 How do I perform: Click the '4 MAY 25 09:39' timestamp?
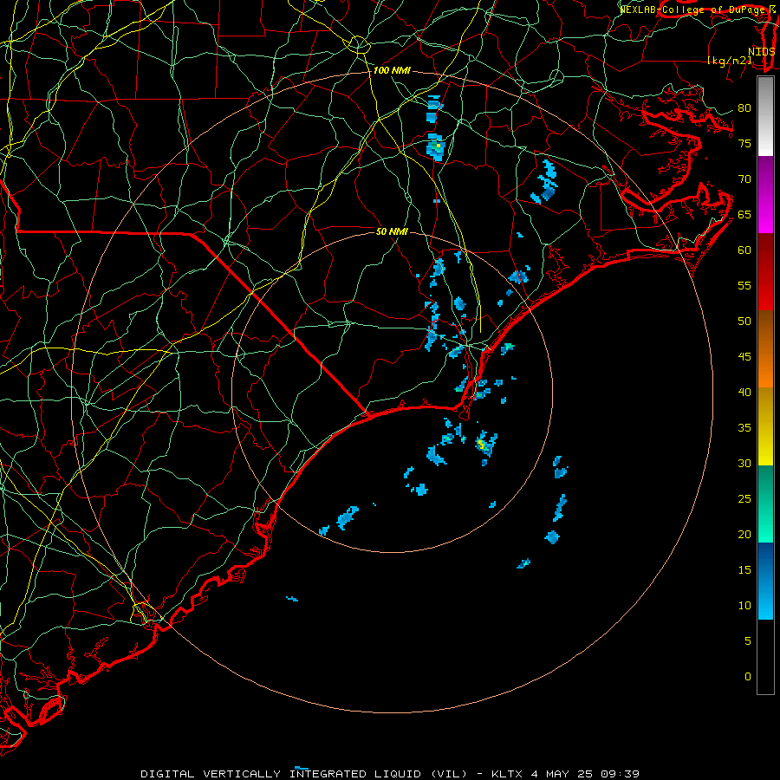[x=585, y=774]
